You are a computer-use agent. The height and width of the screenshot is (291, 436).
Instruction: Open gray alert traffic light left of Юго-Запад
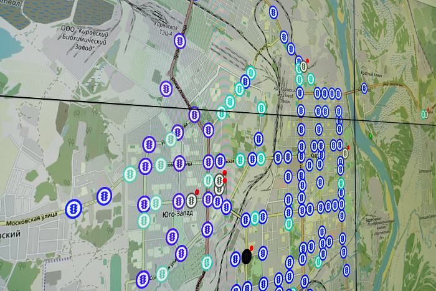coord(191,201)
